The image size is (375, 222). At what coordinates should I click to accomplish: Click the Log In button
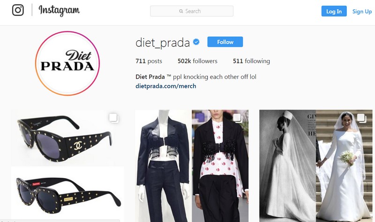pyautogui.click(x=334, y=11)
